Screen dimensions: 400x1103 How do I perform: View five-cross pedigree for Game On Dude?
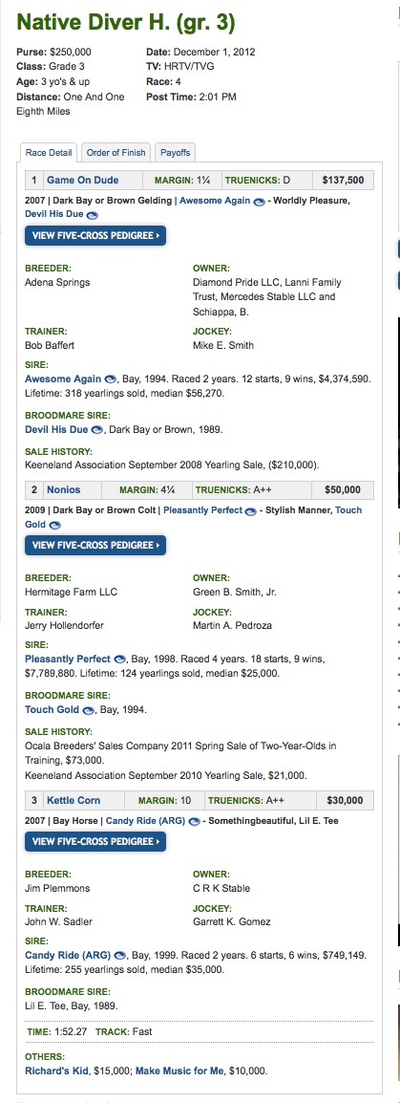(x=95, y=236)
